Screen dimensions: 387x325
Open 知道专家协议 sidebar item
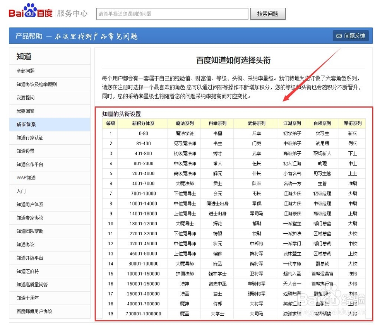[x=50, y=218]
